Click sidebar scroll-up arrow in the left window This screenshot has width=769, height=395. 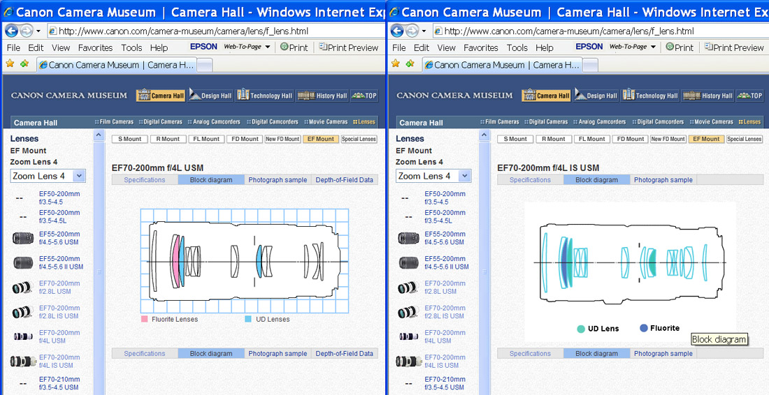(99, 135)
